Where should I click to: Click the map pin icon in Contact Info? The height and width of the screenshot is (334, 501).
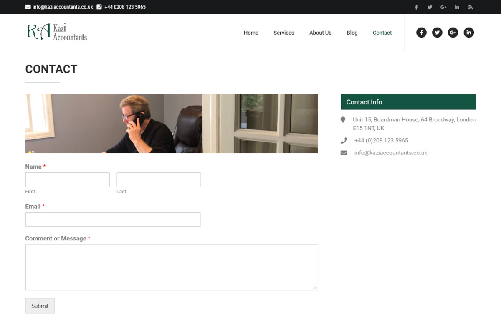343,120
